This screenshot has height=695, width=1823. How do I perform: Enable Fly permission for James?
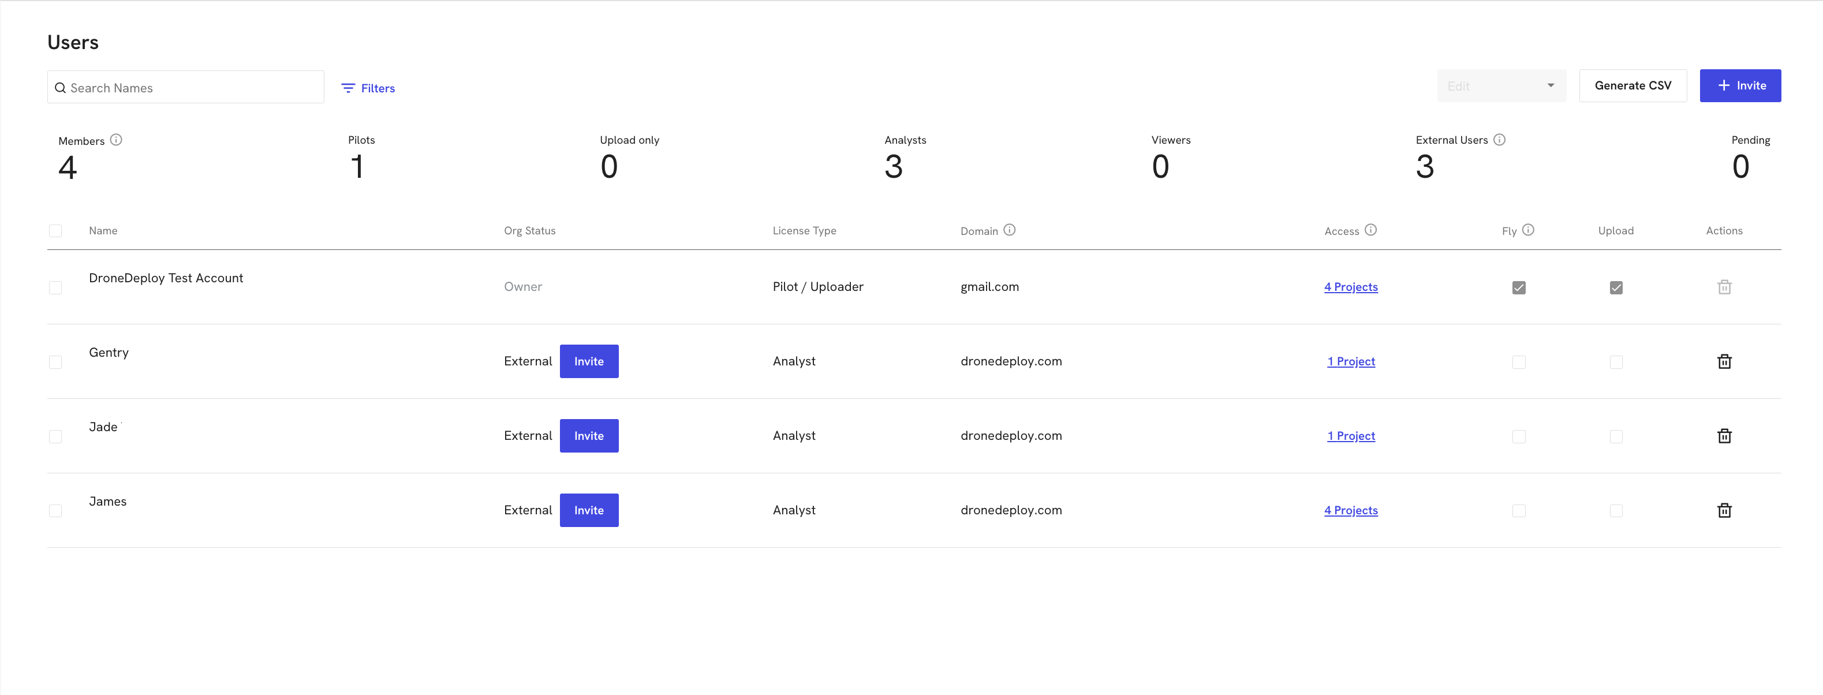[1519, 511]
